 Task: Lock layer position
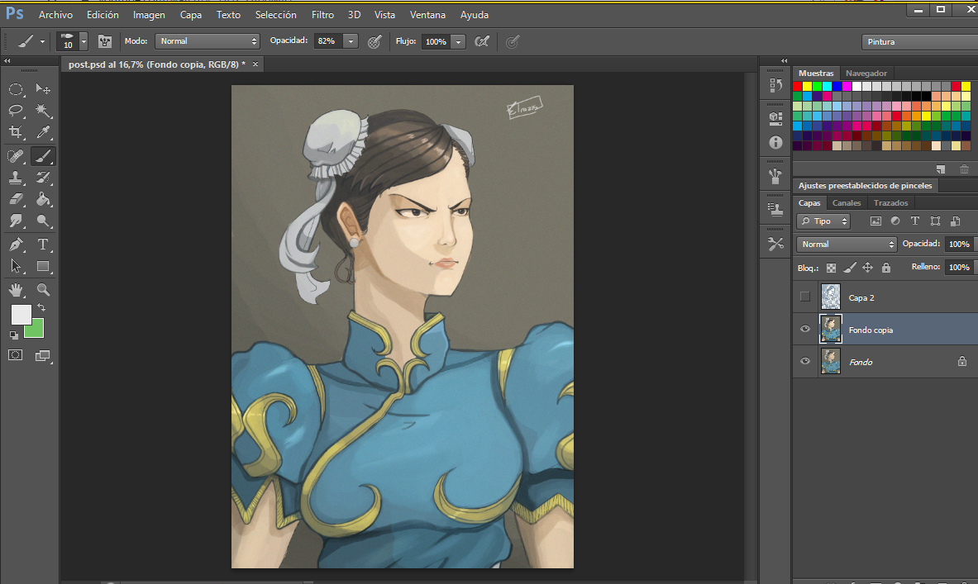[867, 268]
